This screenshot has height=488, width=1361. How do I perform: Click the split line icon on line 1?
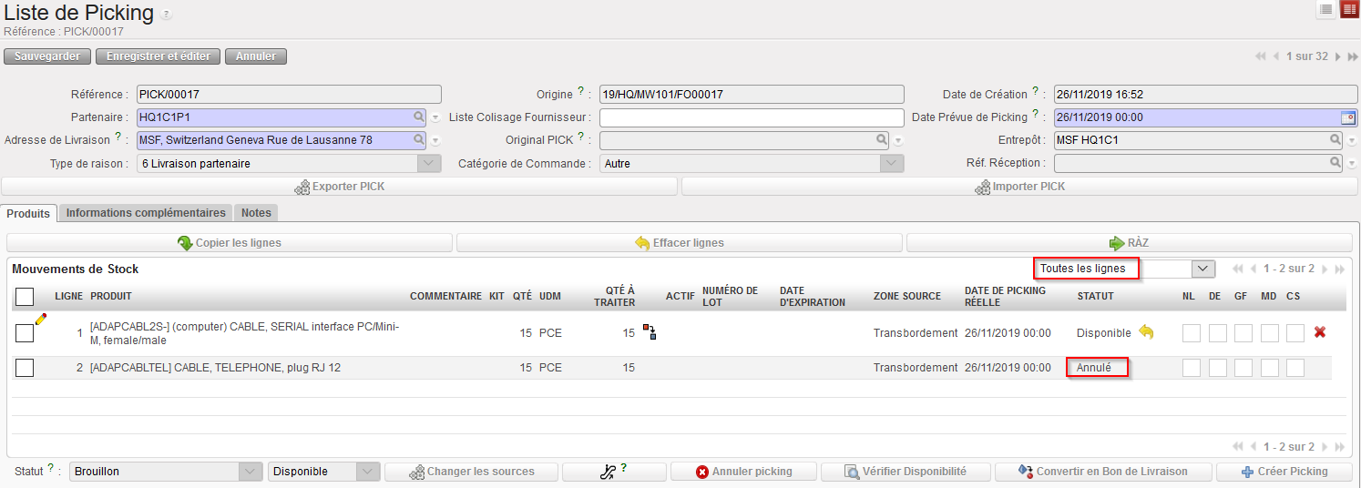650,333
